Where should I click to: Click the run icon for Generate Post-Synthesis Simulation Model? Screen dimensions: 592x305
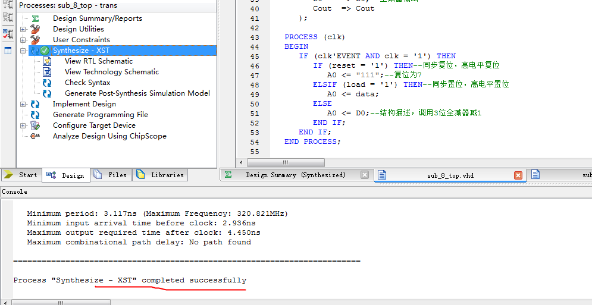[x=47, y=93]
